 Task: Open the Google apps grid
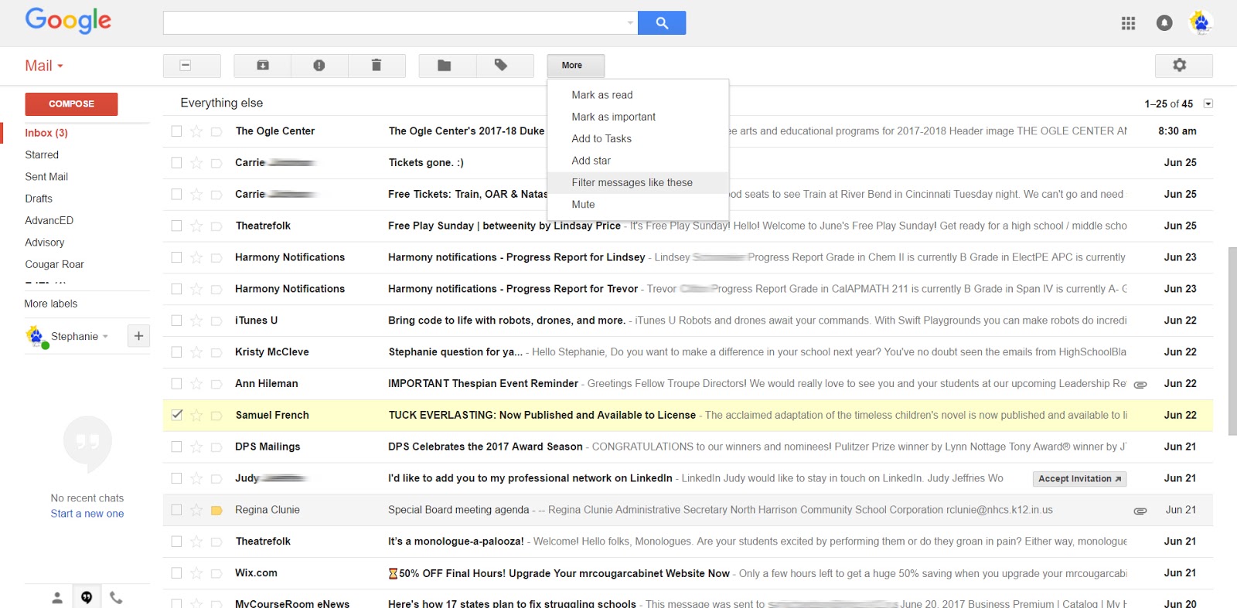coord(1128,23)
